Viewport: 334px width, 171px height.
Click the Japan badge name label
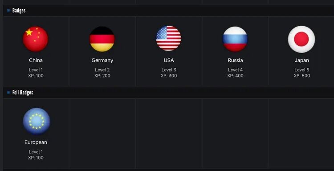pos(302,61)
